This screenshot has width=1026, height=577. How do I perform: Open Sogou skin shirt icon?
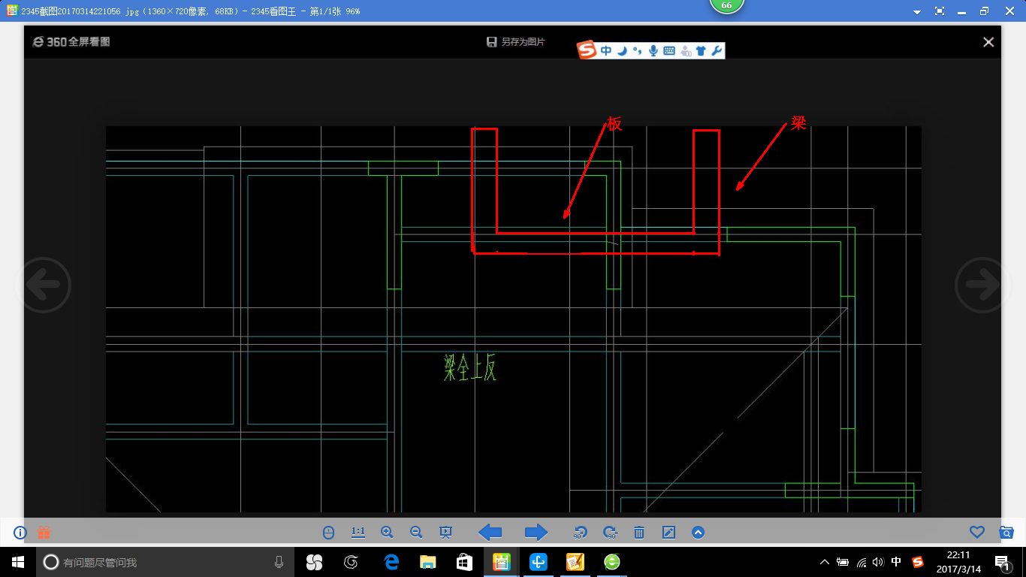pos(701,51)
